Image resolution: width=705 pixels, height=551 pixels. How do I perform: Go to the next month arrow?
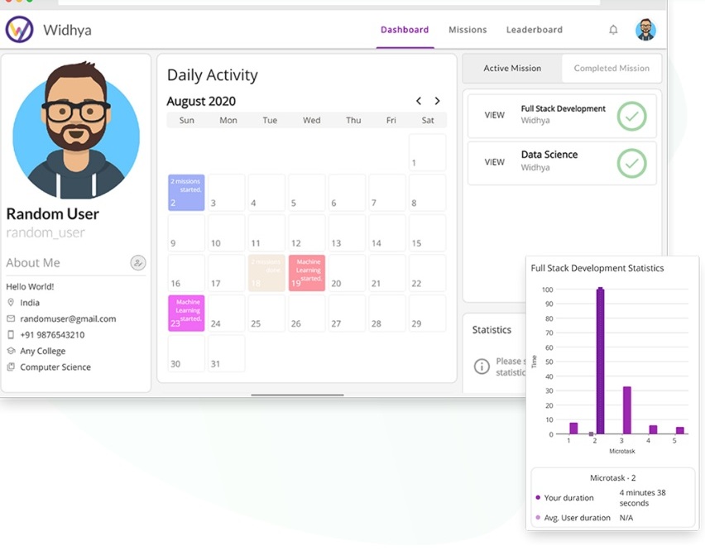coord(437,101)
